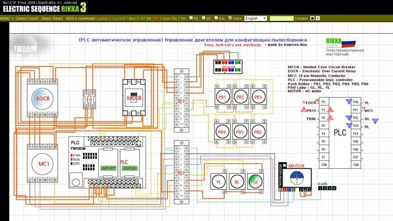Switch AT to OFF in the toolbar
The width and height of the screenshot is (393, 221).
(x=155, y=18)
